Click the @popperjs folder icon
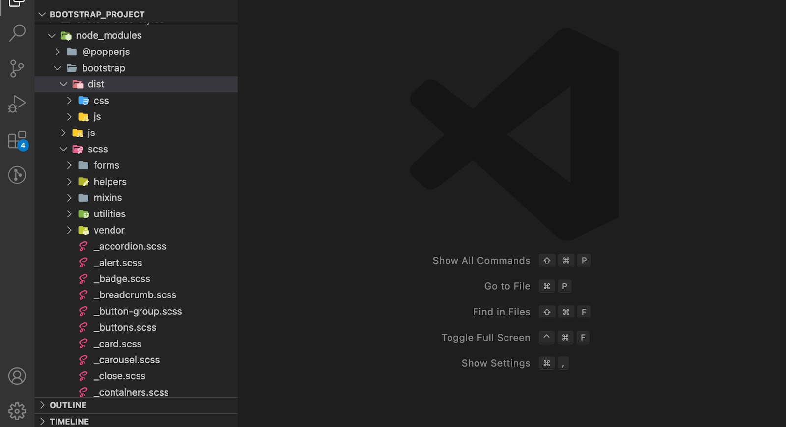 (x=72, y=52)
